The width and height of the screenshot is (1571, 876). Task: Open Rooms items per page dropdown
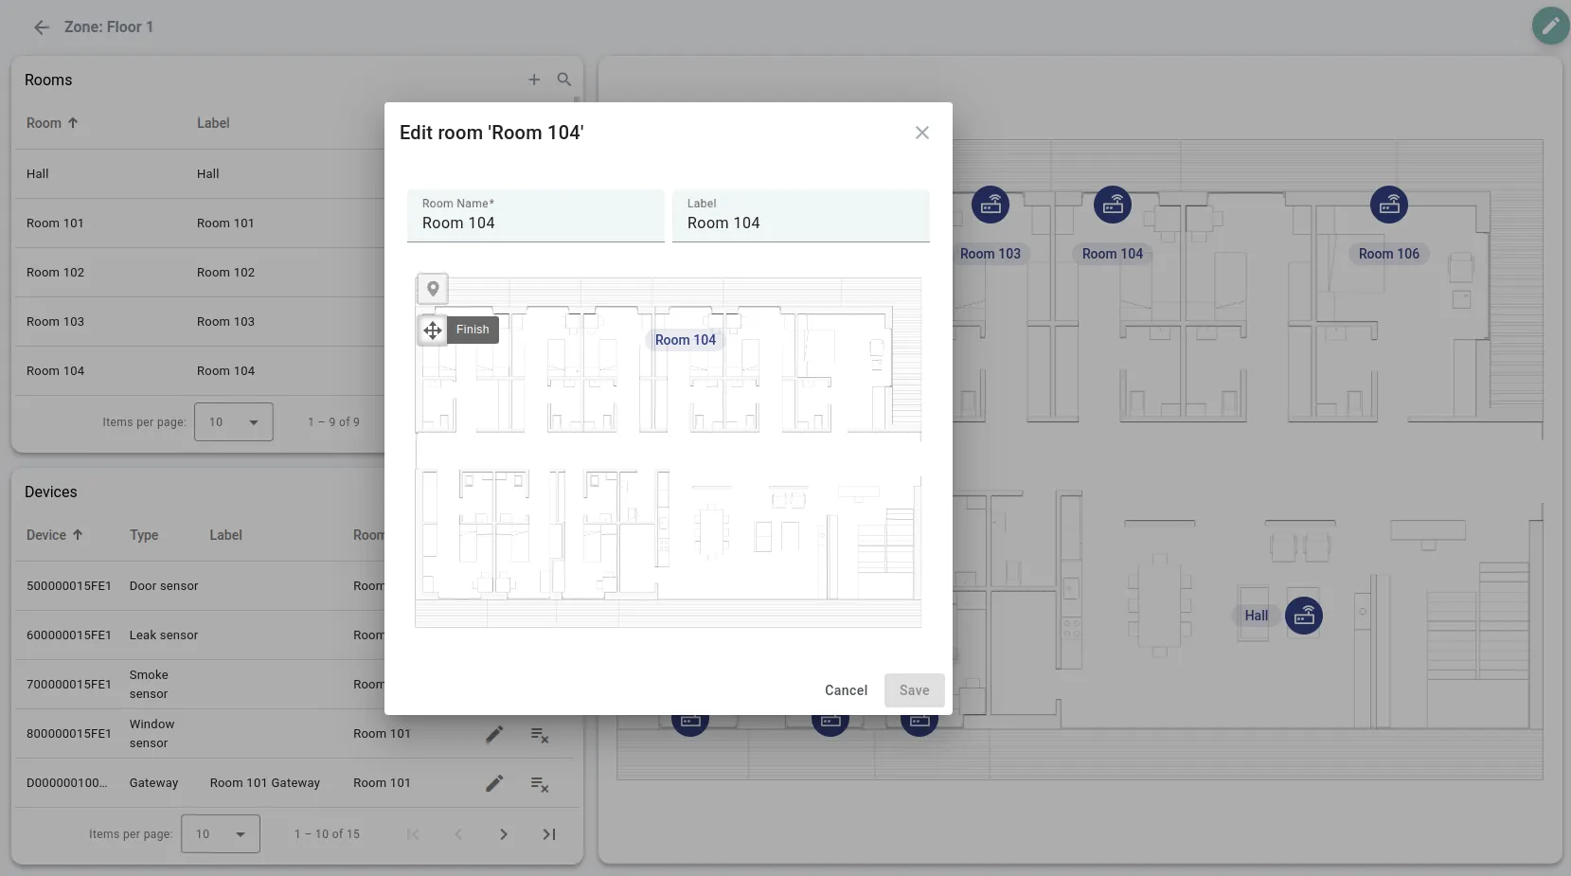234,422
